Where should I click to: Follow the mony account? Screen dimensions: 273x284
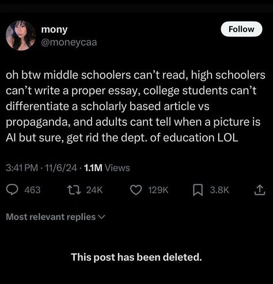click(241, 29)
